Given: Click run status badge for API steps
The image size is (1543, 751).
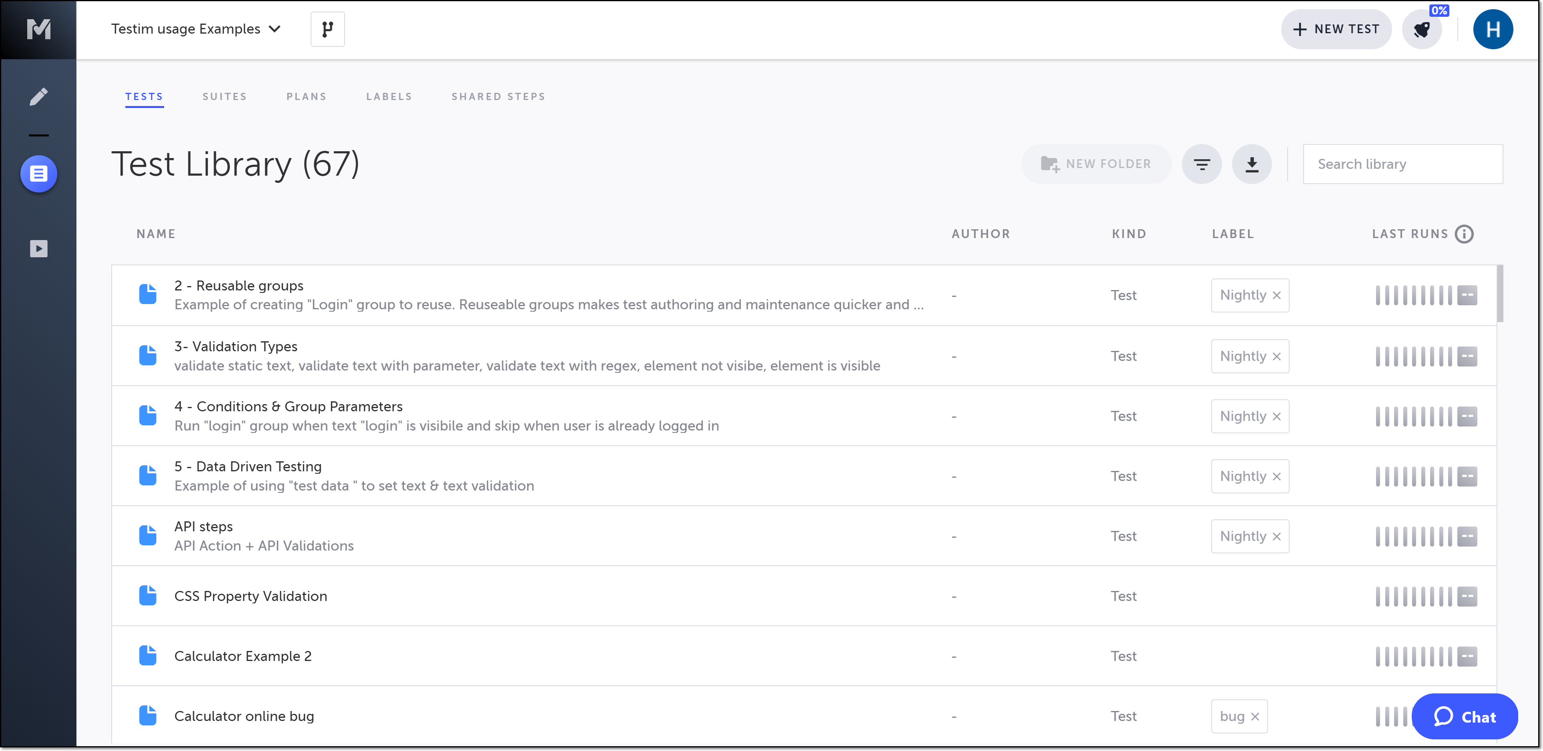Looking at the screenshot, I should coord(1467,536).
